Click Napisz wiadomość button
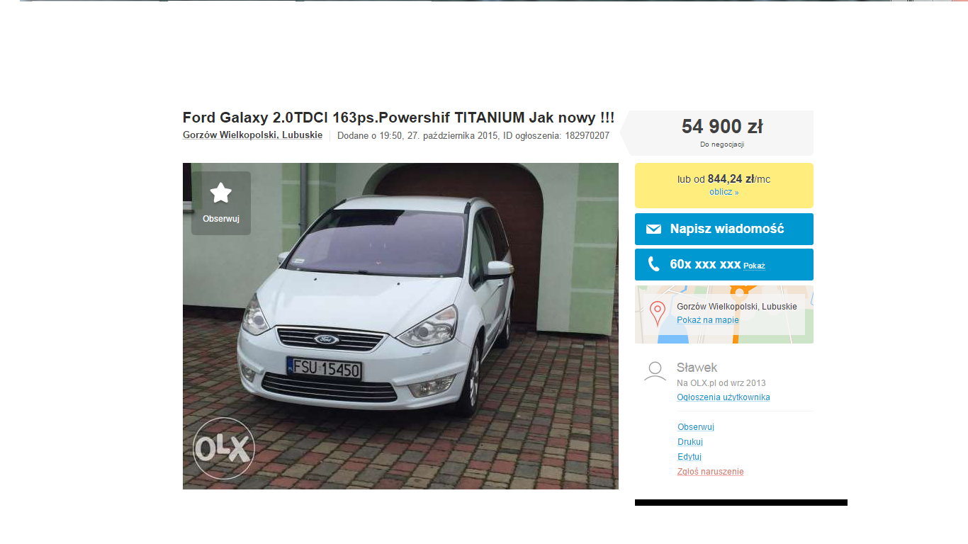The image size is (968, 544). tap(724, 229)
